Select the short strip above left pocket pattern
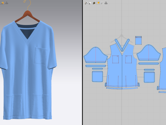This screenshot has height=125, width=166. [x=97, y=69]
